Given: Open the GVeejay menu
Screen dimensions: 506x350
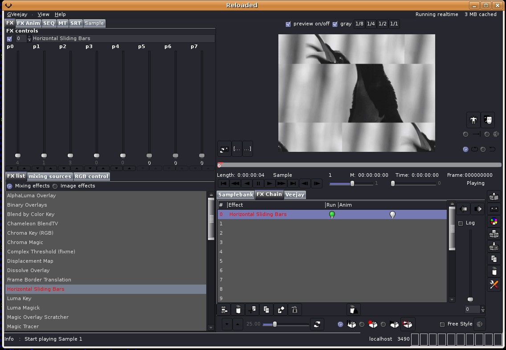Looking at the screenshot, I should tap(17, 14).
